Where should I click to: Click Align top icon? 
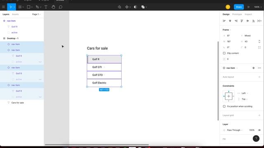coord(242,21)
